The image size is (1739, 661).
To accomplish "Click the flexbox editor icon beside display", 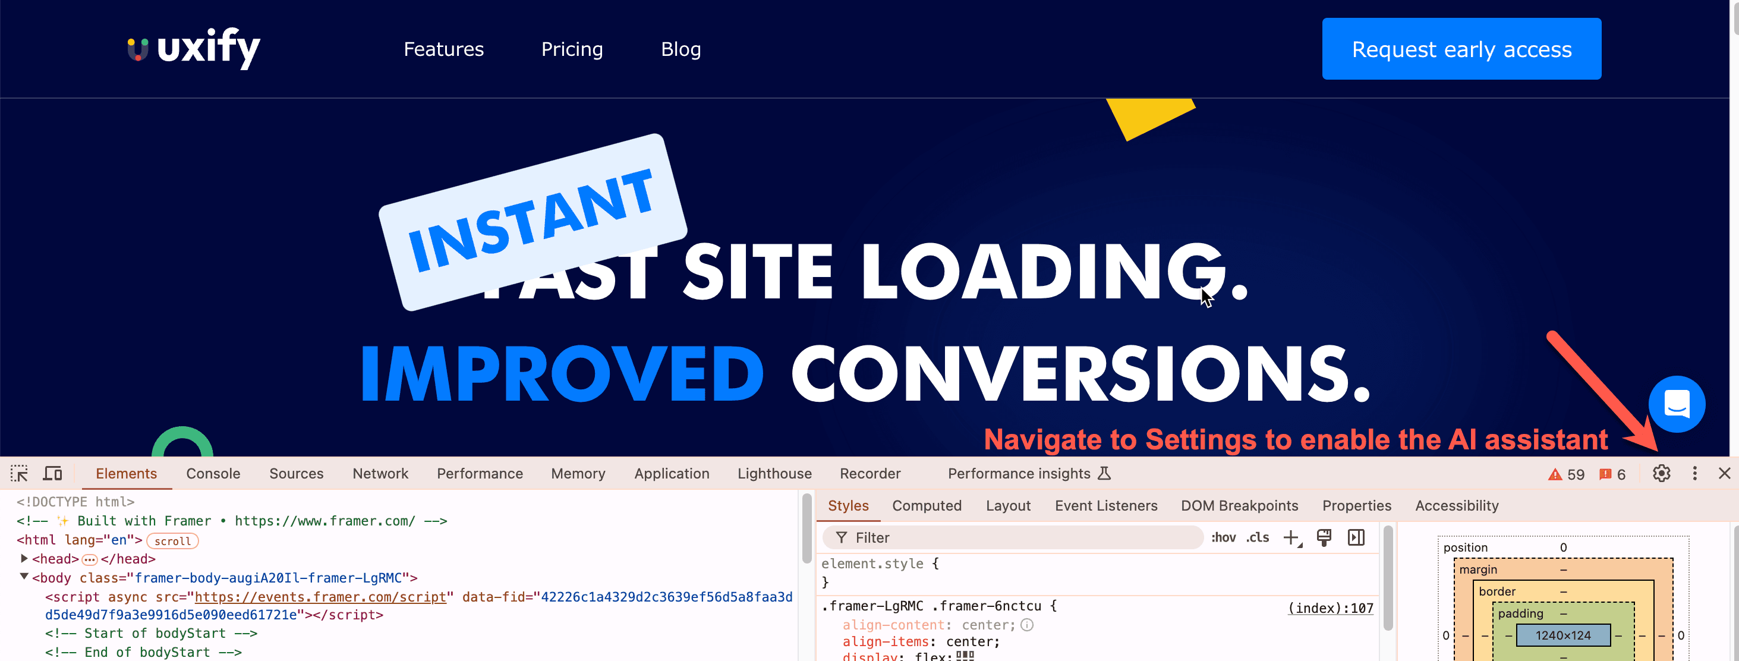I will pyautogui.click(x=965, y=656).
